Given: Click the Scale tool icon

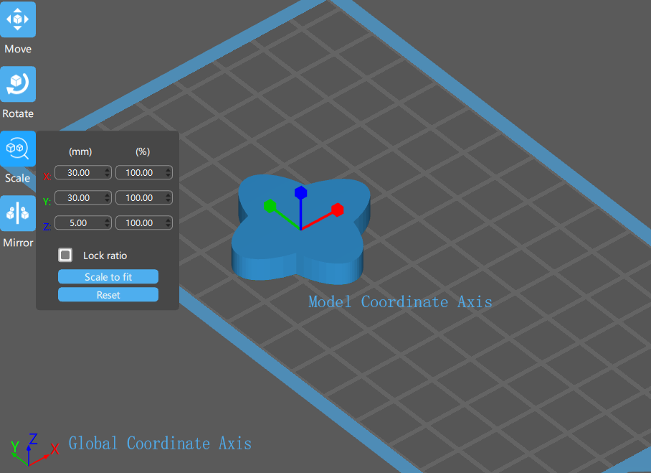Looking at the screenshot, I should (18, 149).
